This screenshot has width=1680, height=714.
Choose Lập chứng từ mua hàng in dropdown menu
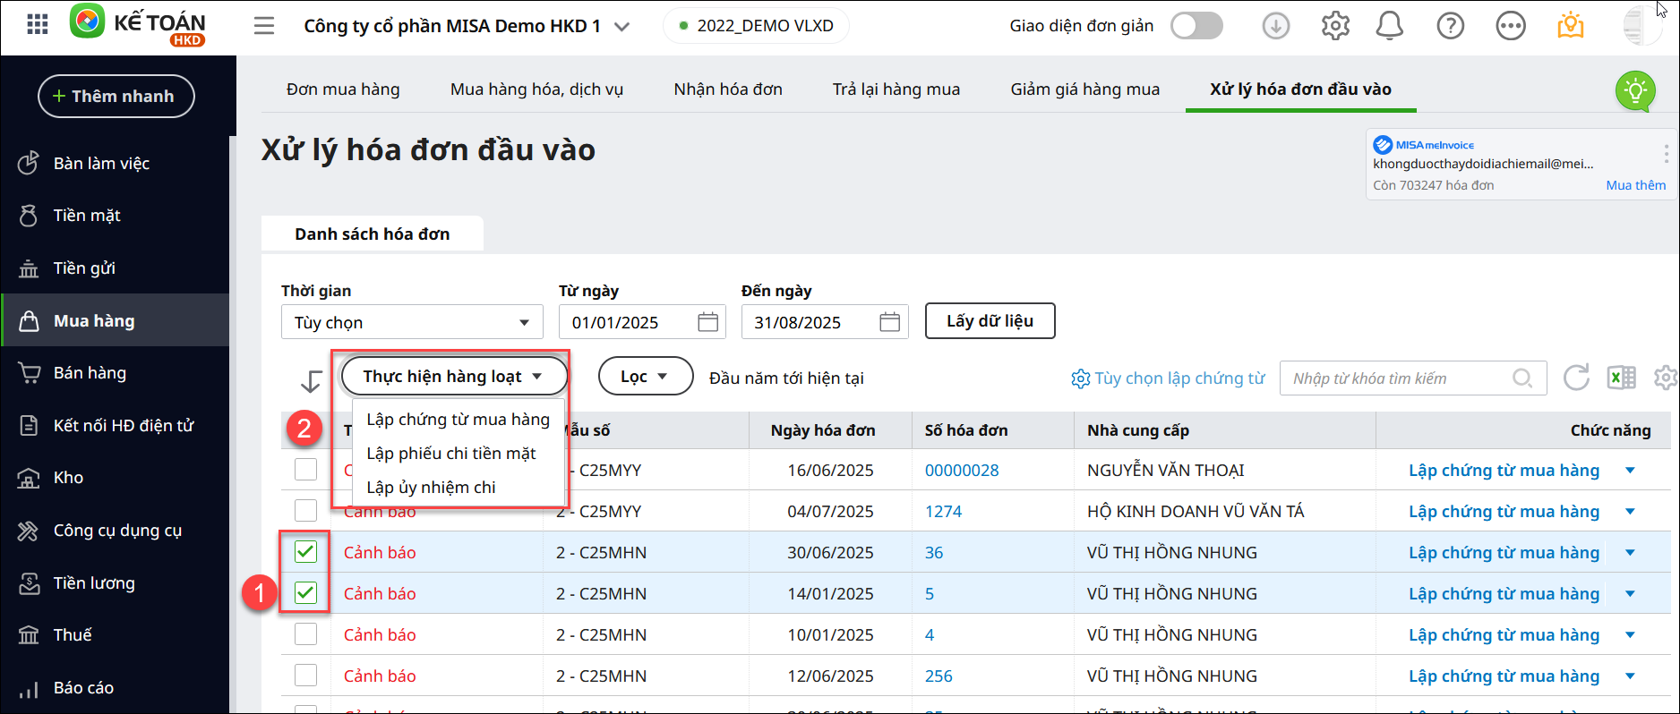[x=459, y=420]
